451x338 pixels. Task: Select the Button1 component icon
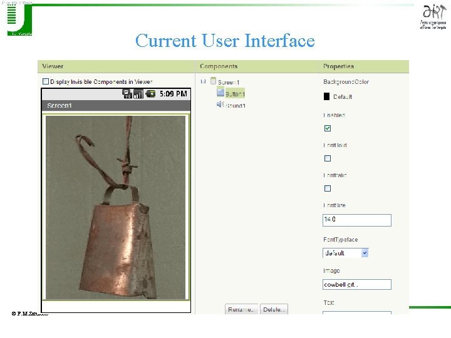pos(220,92)
